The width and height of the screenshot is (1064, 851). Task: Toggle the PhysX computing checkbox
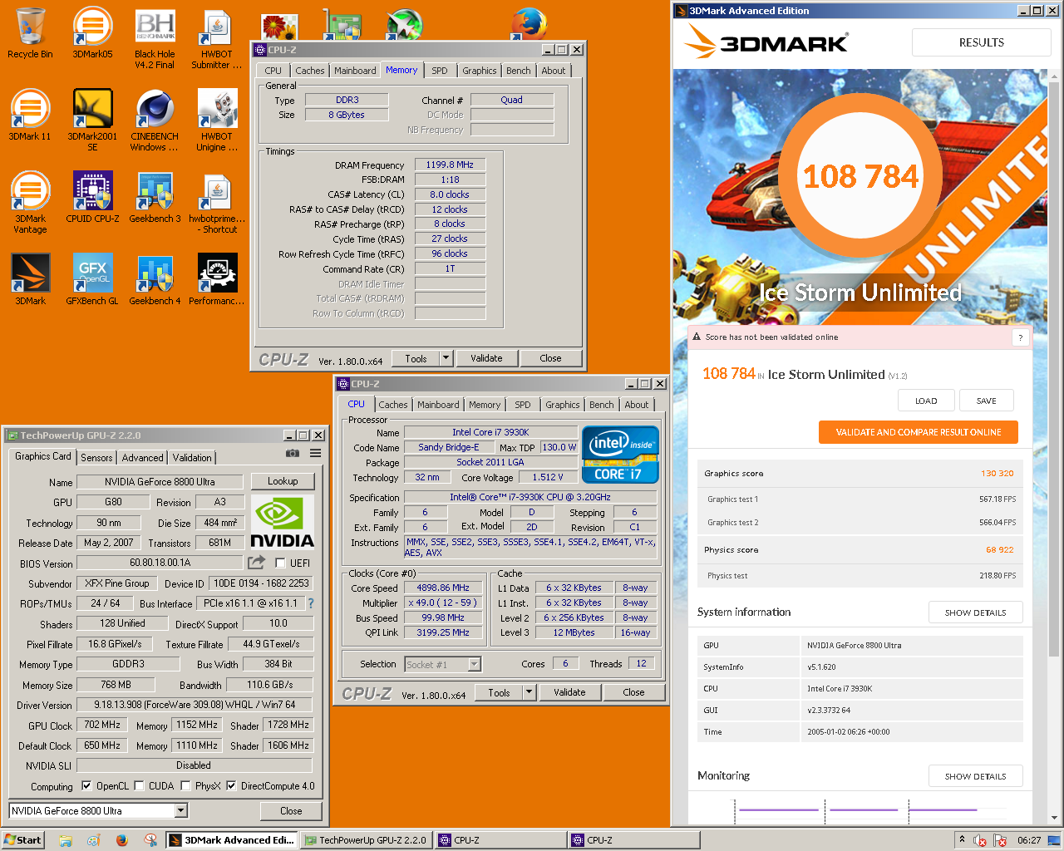[x=185, y=785]
